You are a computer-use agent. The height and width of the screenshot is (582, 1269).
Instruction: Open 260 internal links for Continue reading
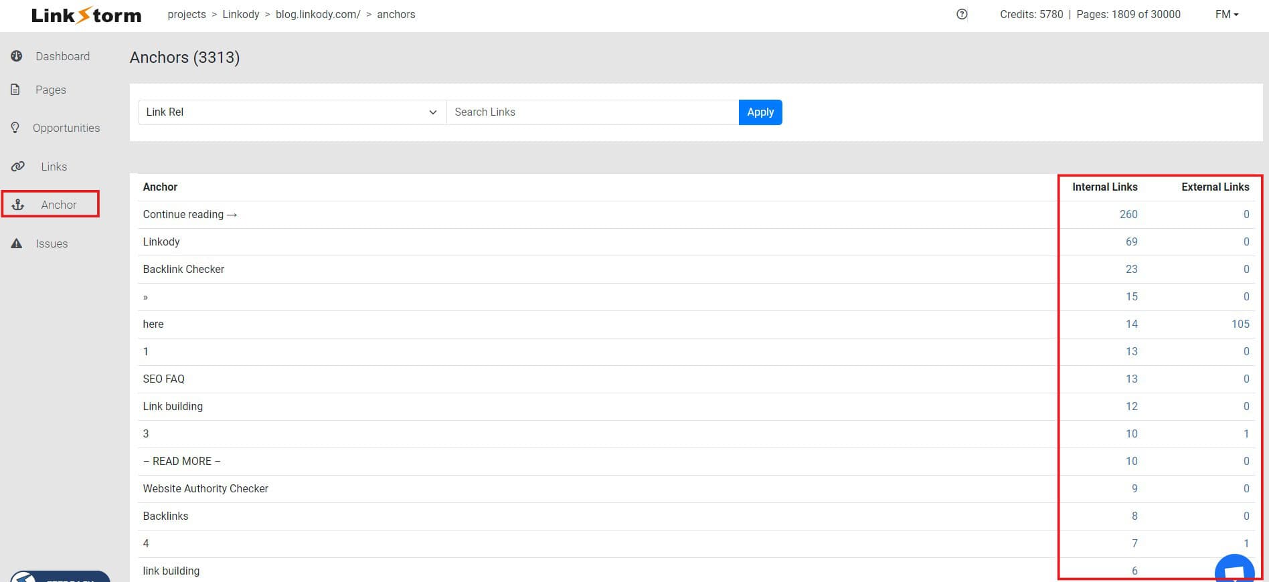pyautogui.click(x=1128, y=214)
